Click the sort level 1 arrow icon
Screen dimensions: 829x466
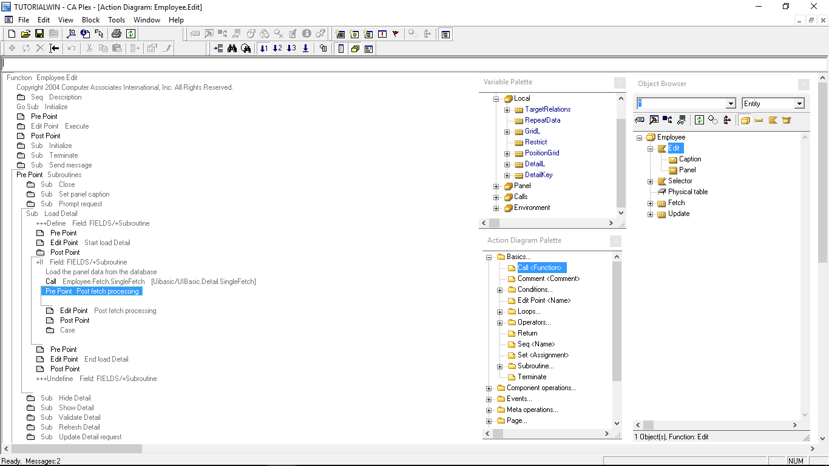point(264,48)
